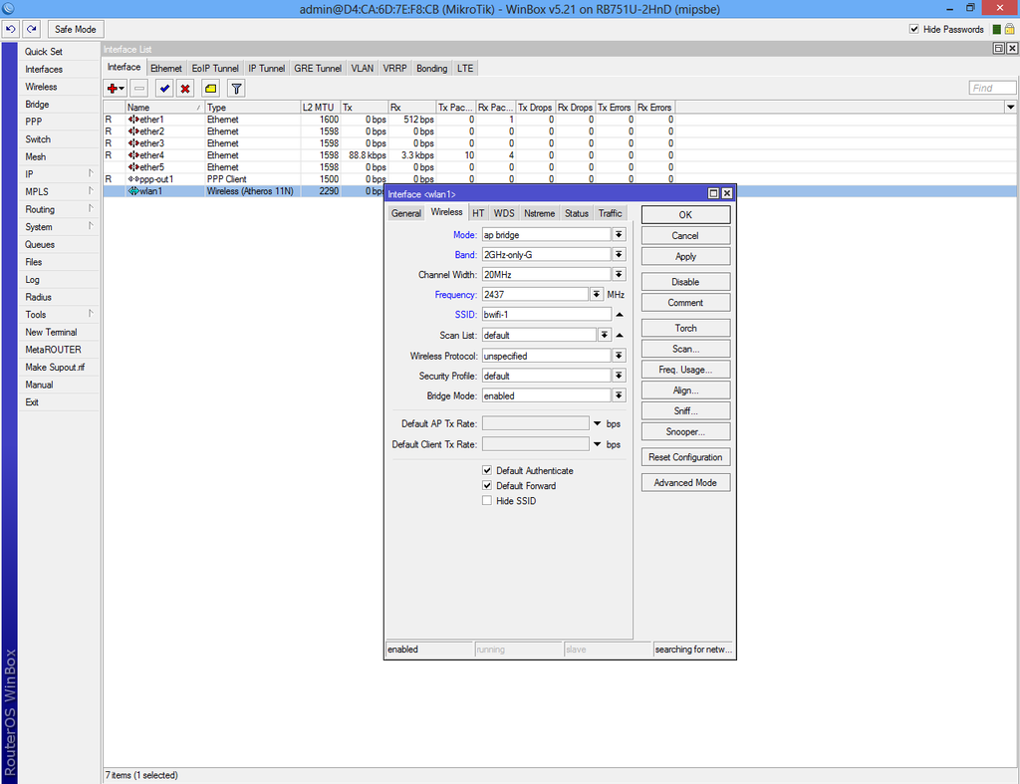The image size is (1020, 784).
Task: Click the Snooper button
Action: coord(684,430)
